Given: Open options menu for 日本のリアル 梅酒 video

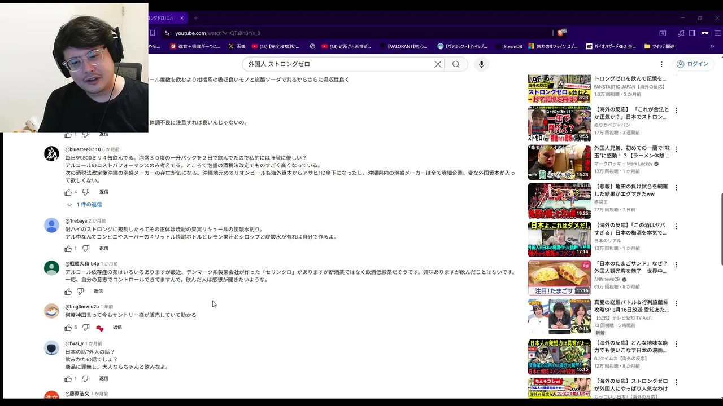Looking at the screenshot, I should point(676,226).
